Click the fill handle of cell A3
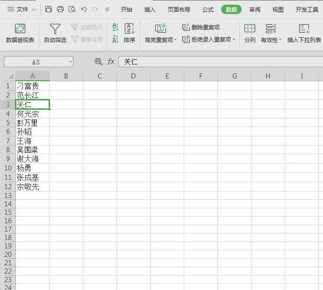Screen dimensions: 323x290 49,109
